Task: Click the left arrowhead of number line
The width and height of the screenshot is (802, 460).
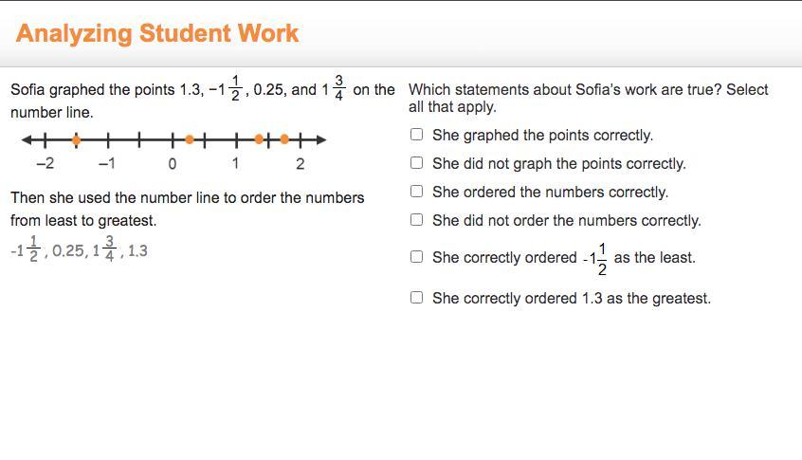Action: click(x=27, y=139)
